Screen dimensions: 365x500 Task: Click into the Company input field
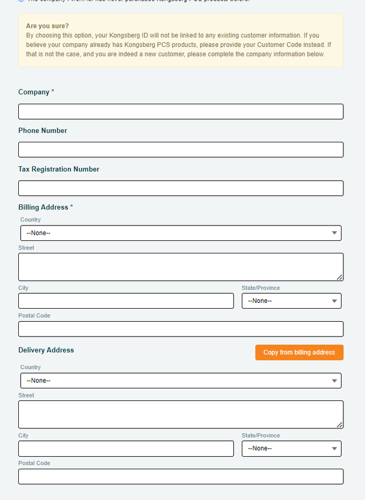click(180, 112)
